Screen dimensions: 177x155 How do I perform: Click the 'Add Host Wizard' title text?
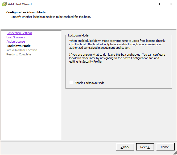pyautogui.click(x=20, y=4)
